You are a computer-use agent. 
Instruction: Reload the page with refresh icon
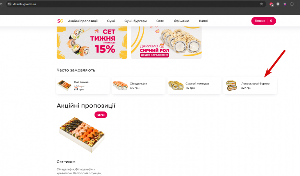[1, 4]
